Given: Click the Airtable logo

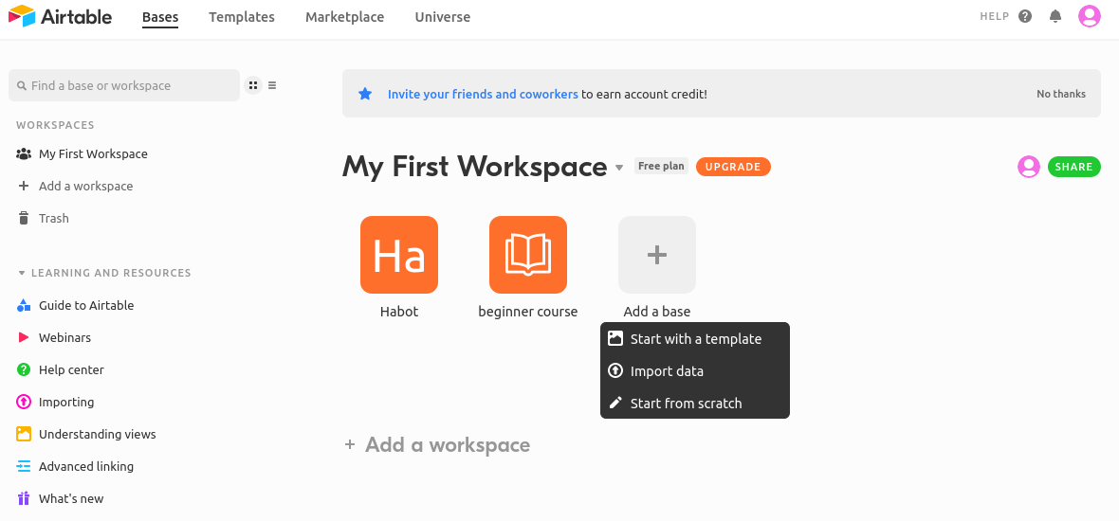Looking at the screenshot, I should tap(60, 17).
